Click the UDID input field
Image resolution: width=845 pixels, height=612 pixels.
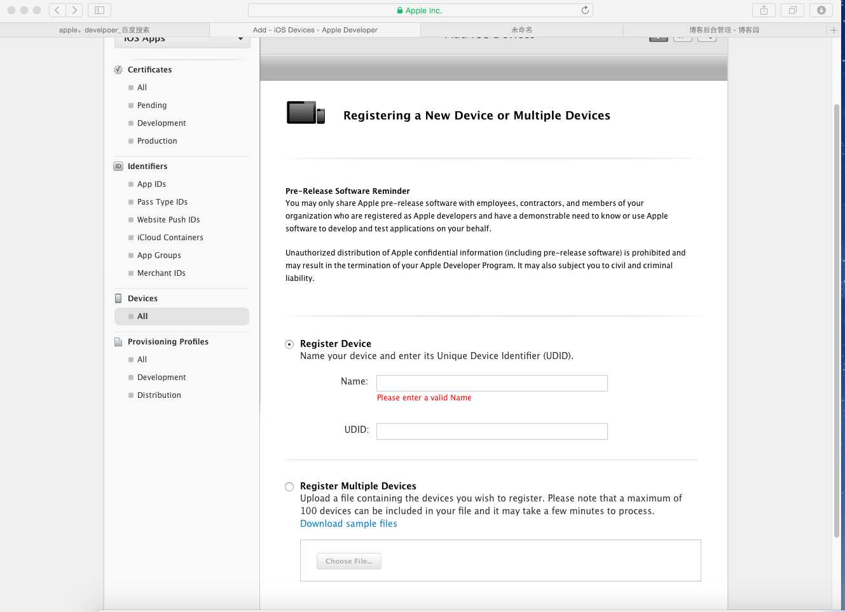(x=492, y=432)
